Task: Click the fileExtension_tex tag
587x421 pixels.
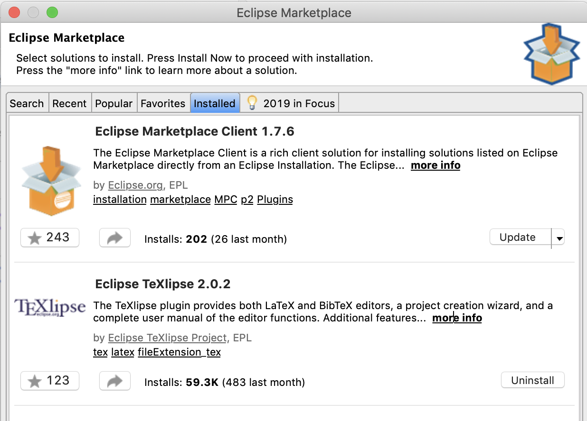Action: 179,352
